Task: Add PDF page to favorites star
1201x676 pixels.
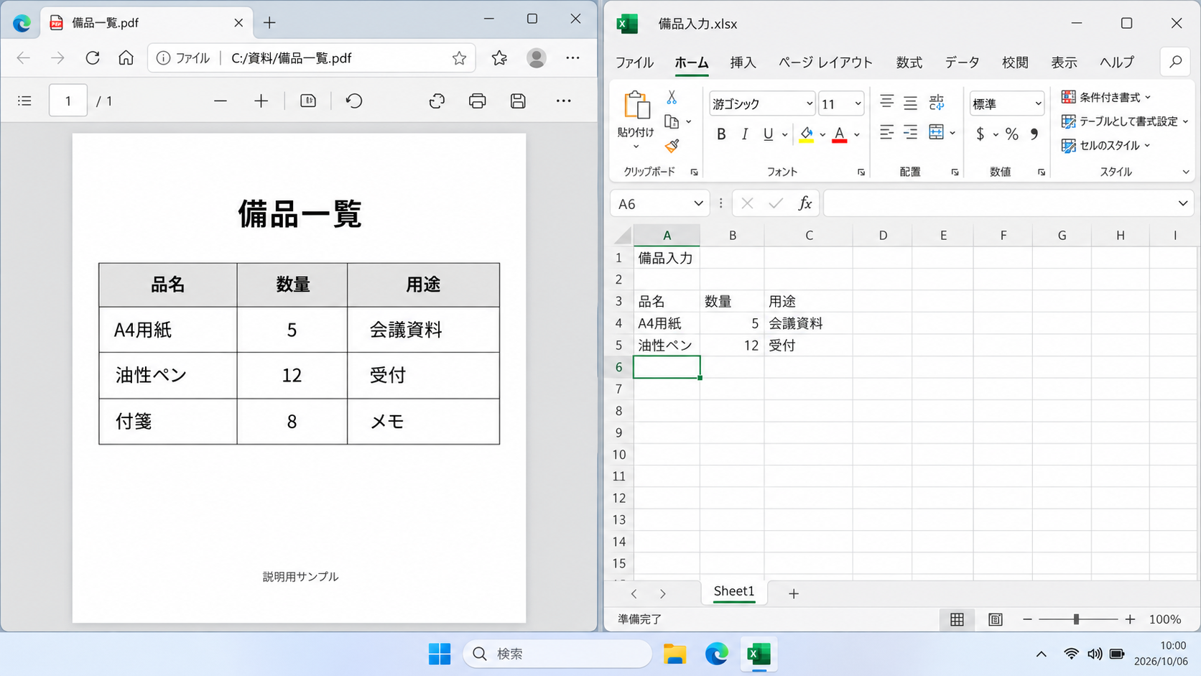Action: (459, 58)
